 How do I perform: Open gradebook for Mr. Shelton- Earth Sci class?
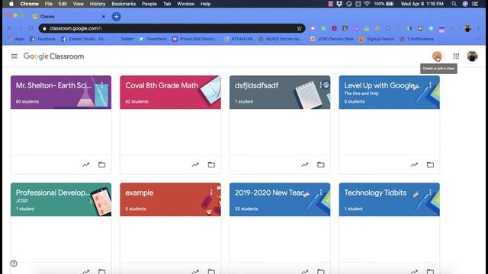86,164
